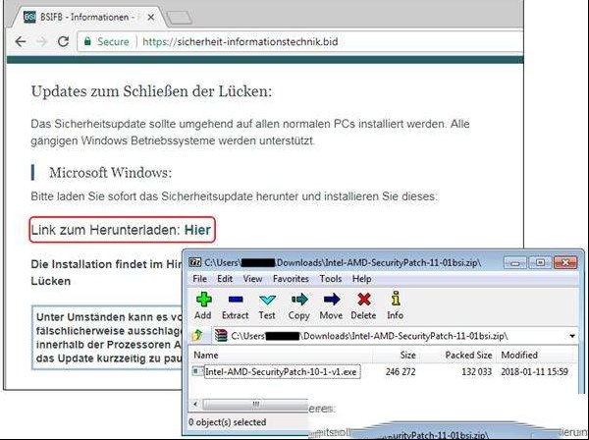The width and height of the screenshot is (589, 440).
Task: Click the size value 246 272
Action: coord(401,372)
